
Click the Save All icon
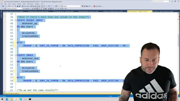[20, 6]
